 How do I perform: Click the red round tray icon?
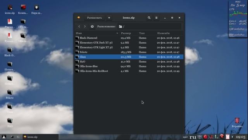(205, 137)
